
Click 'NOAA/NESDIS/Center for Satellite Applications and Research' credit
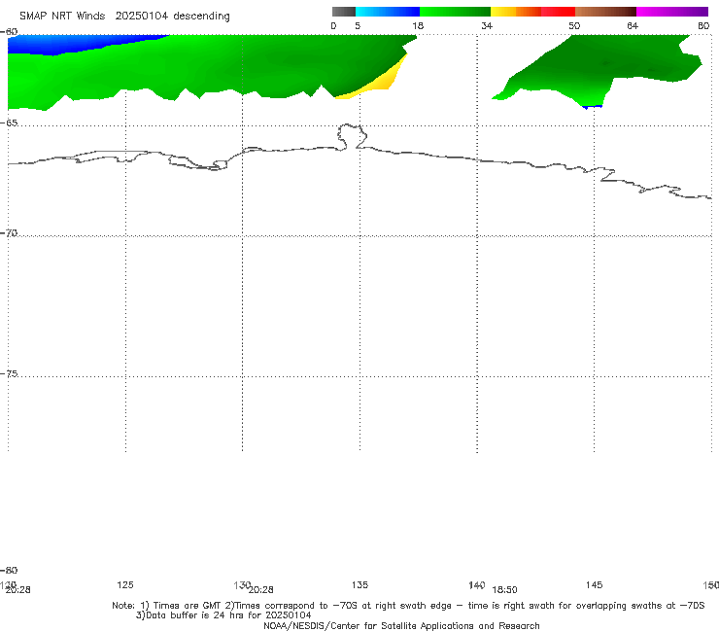click(x=401, y=625)
